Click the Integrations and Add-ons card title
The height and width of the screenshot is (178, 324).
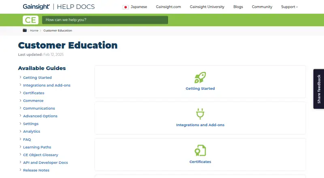tap(200, 125)
